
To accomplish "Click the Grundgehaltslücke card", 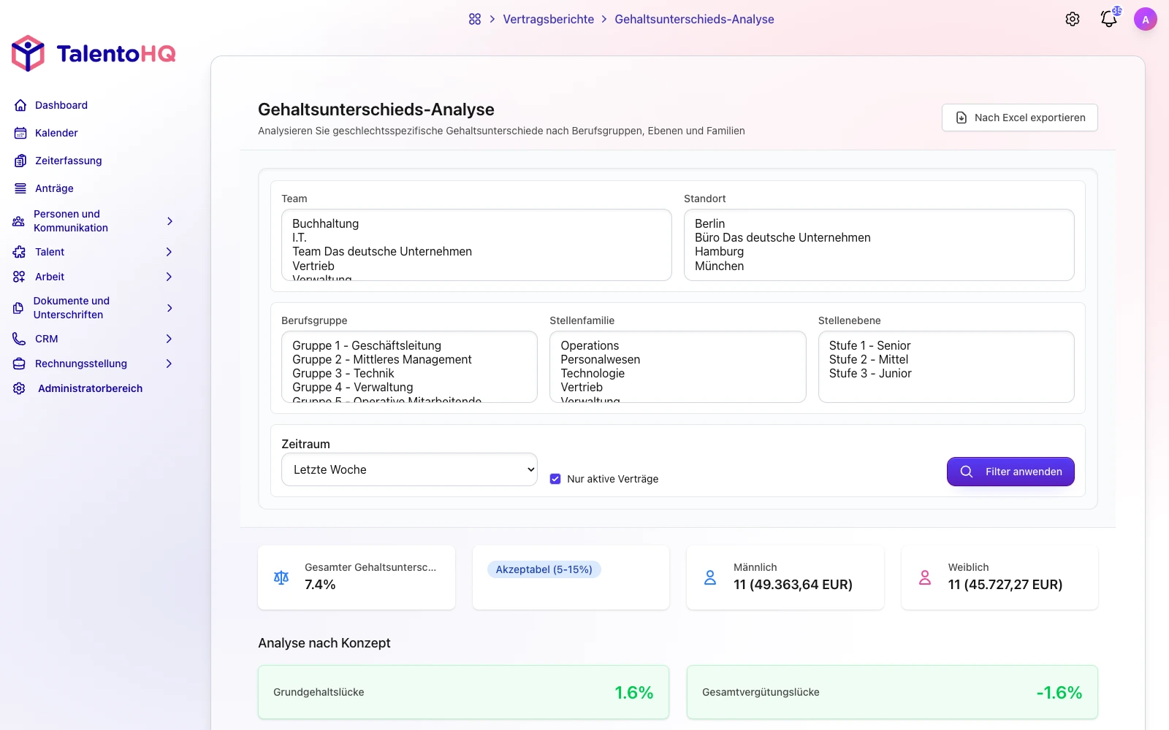I will pyautogui.click(x=463, y=692).
